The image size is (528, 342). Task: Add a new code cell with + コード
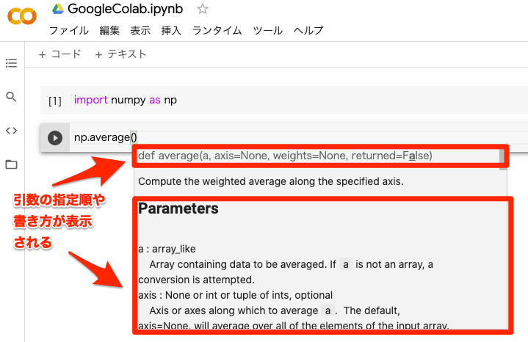click(59, 54)
